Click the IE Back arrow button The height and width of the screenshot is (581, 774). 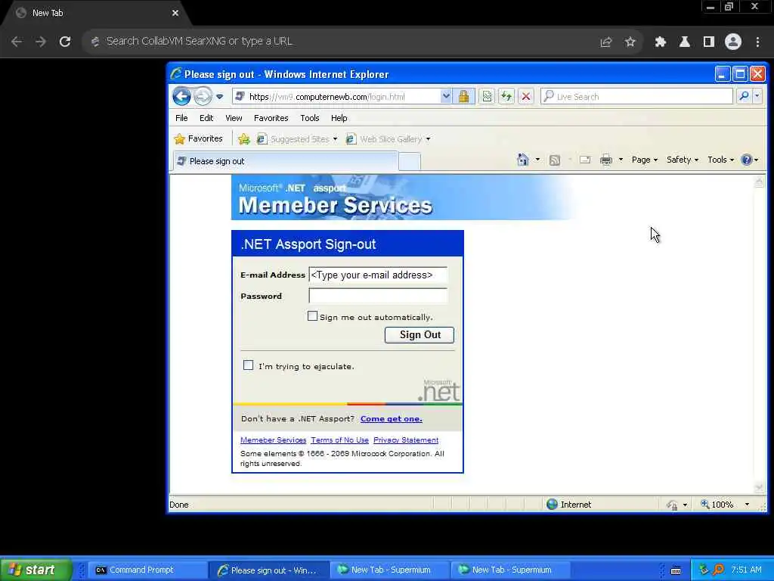pyautogui.click(x=181, y=96)
